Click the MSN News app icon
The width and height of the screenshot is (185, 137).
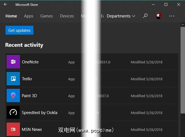point(13,129)
